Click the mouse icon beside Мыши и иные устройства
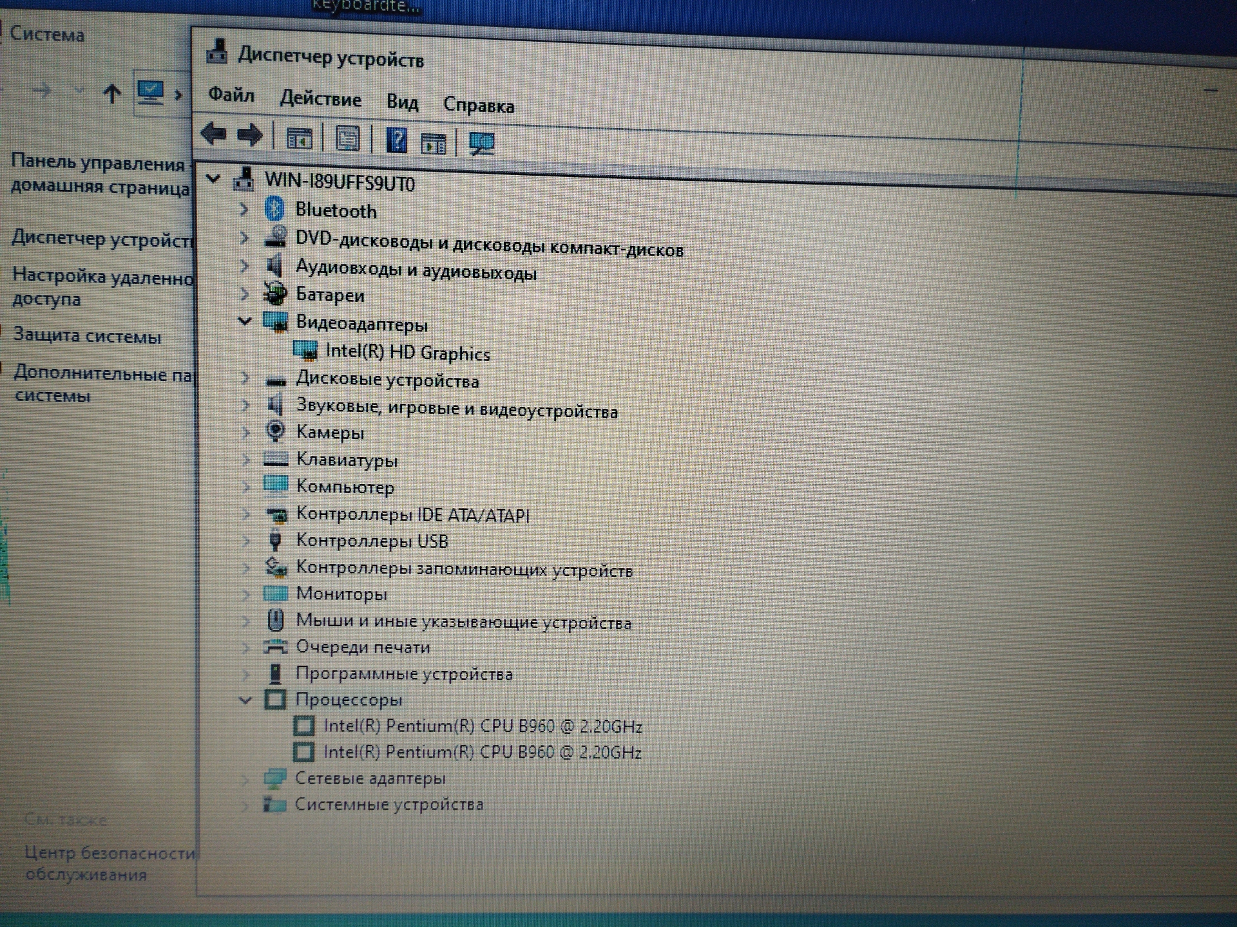This screenshot has height=927, width=1237. pos(276,620)
